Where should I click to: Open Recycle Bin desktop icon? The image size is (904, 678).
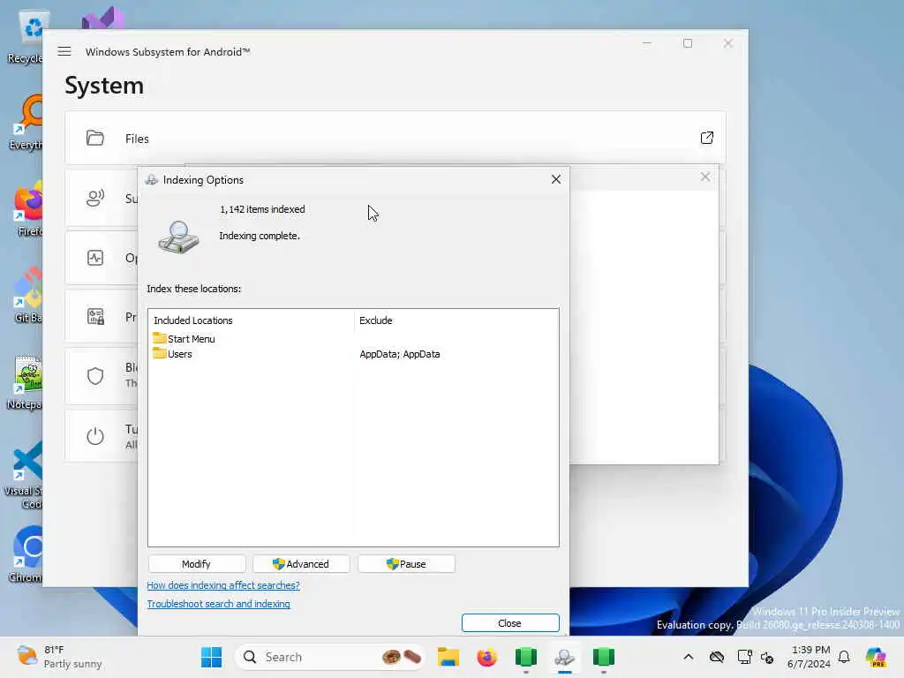(26, 35)
